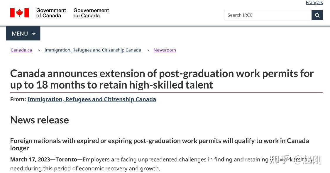330x173 pixels.
Task: Open the Newsroom breadcrumb link
Action: pyautogui.click(x=165, y=50)
